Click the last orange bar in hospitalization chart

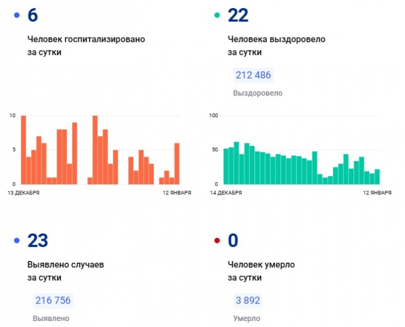click(x=177, y=164)
